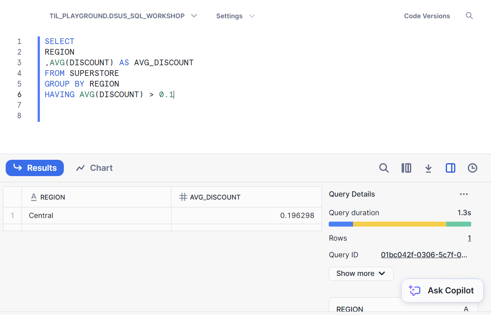Click the Central cell in results
The width and height of the screenshot is (491, 315).
(x=41, y=216)
